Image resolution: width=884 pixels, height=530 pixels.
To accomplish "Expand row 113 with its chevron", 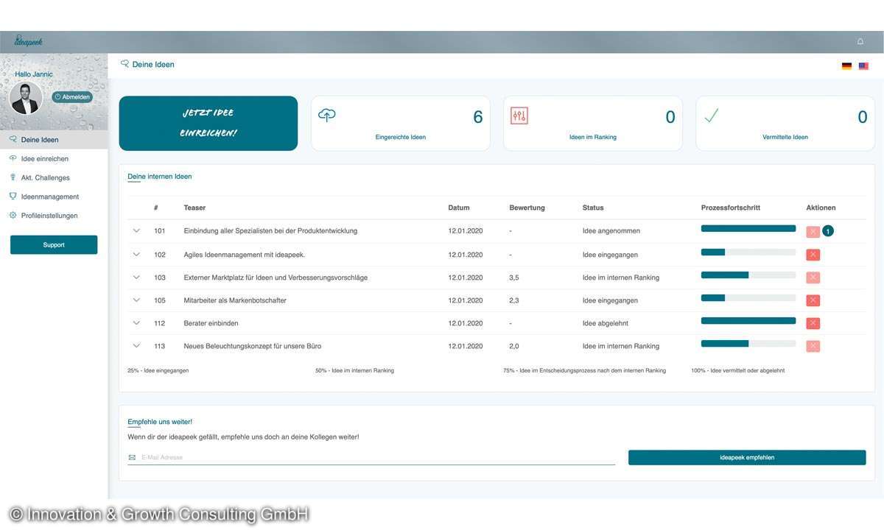I will click(x=136, y=345).
